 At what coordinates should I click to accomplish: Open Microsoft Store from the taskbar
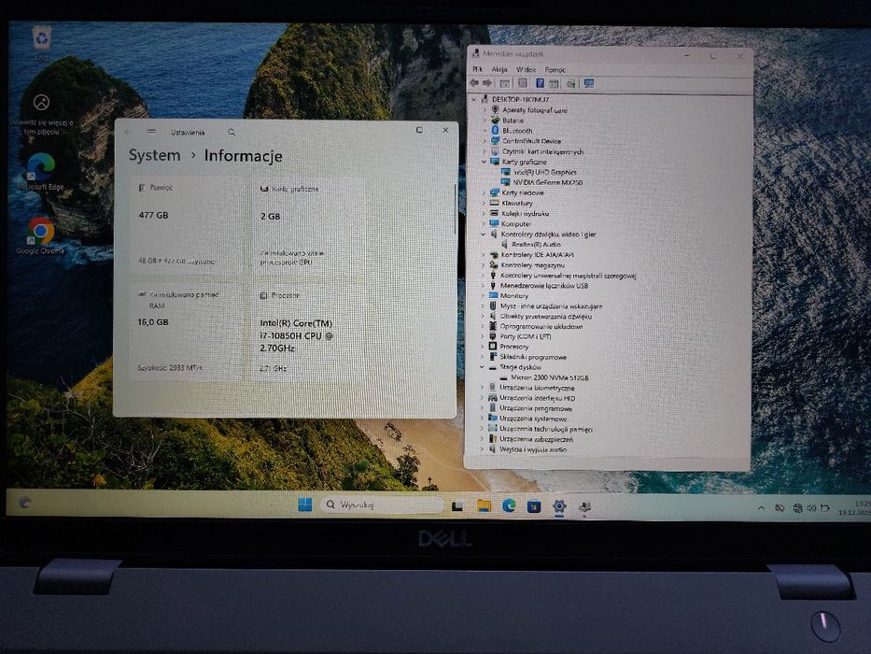[x=534, y=506]
